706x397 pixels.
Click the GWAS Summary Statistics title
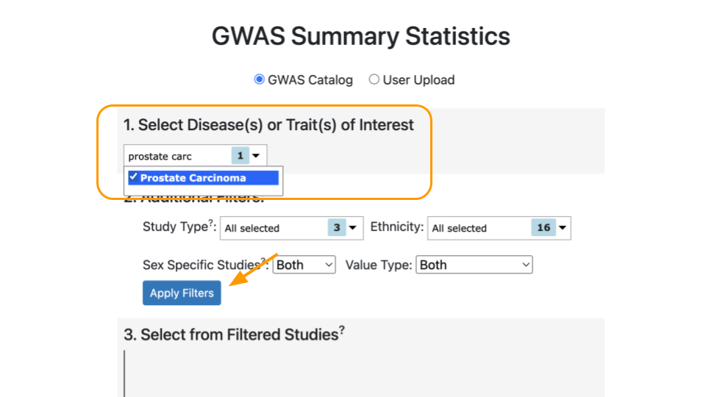coord(361,37)
